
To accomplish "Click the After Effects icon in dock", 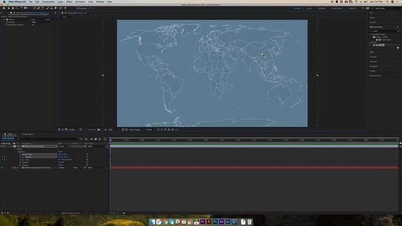I will pyautogui.click(x=222, y=222).
